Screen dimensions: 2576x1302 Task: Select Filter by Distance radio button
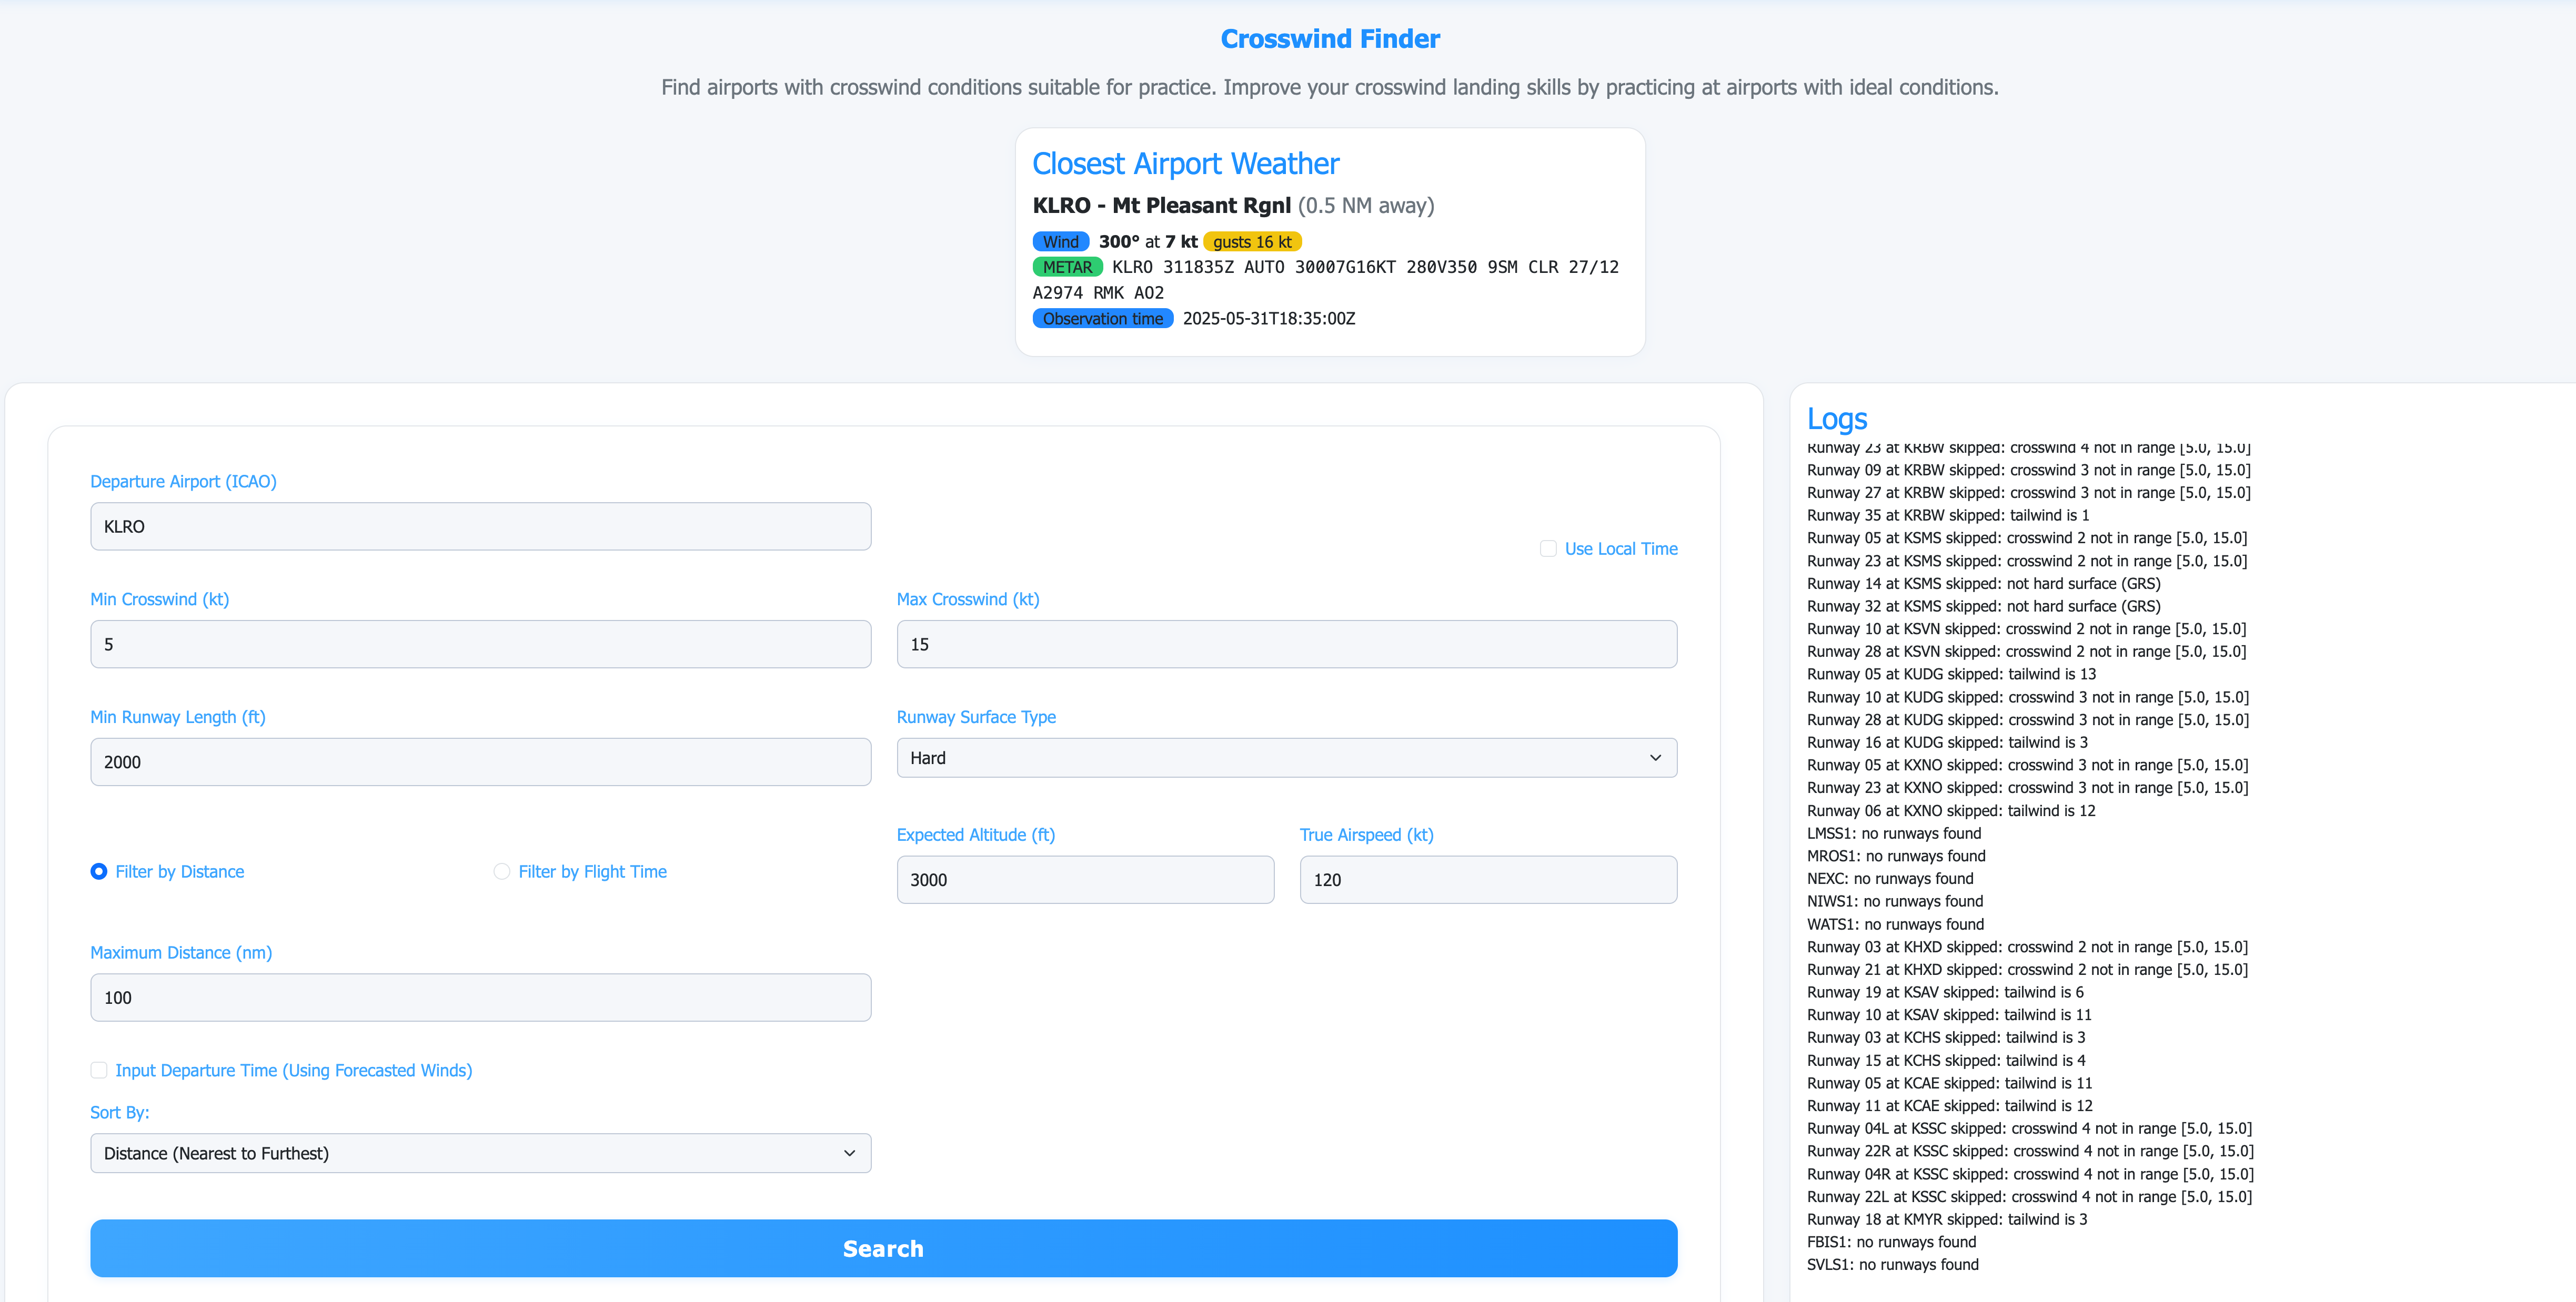99,871
